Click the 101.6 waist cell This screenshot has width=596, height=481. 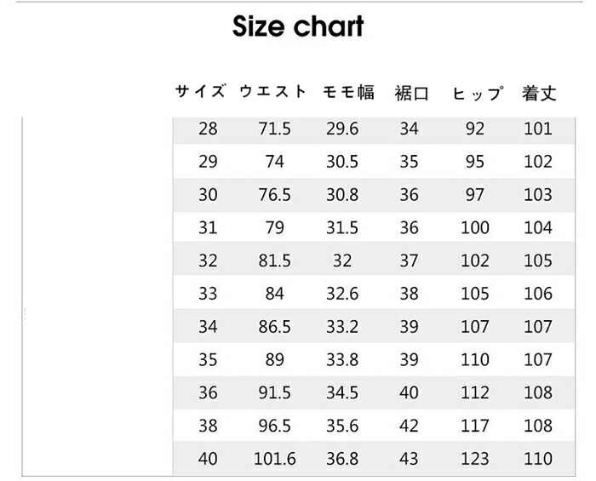pyautogui.click(x=275, y=459)
